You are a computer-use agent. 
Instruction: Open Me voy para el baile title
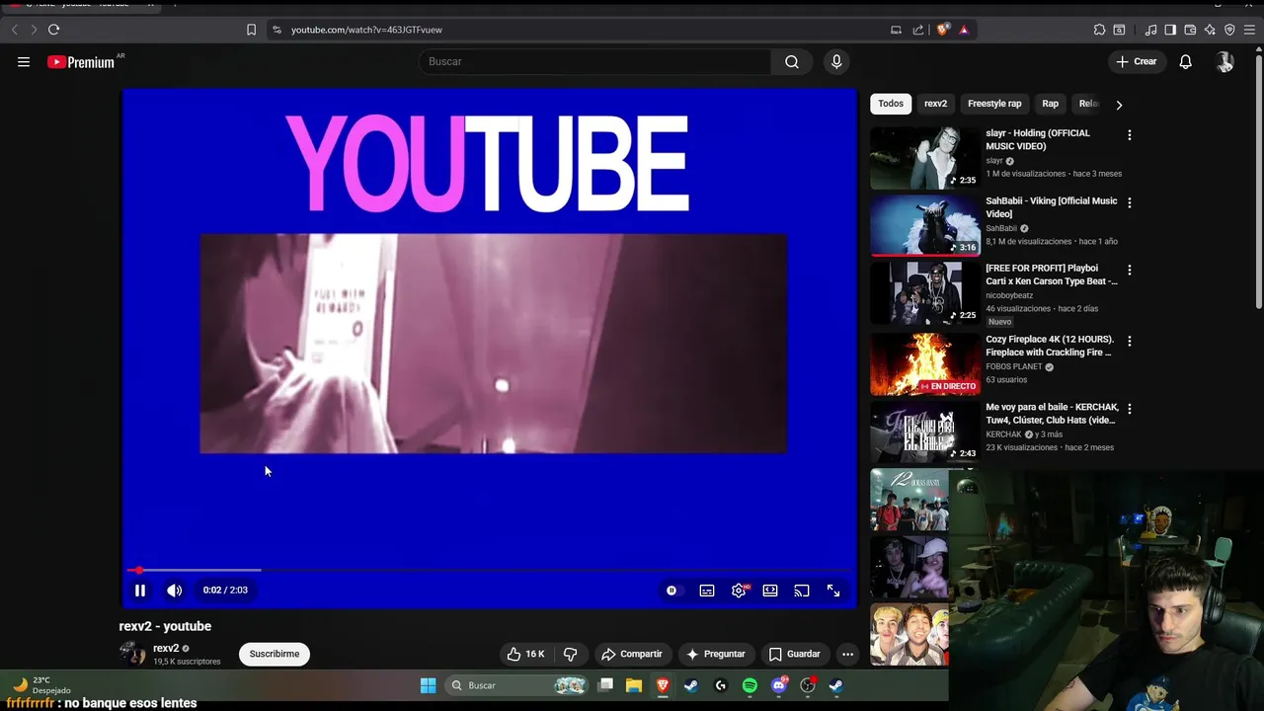click(1051, 414)
